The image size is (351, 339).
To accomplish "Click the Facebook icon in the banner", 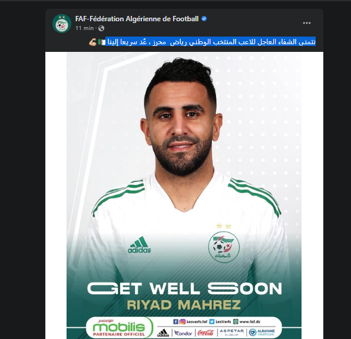I will click(175, 322).
